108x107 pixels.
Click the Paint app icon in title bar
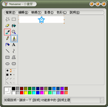[x=6, y=4]
